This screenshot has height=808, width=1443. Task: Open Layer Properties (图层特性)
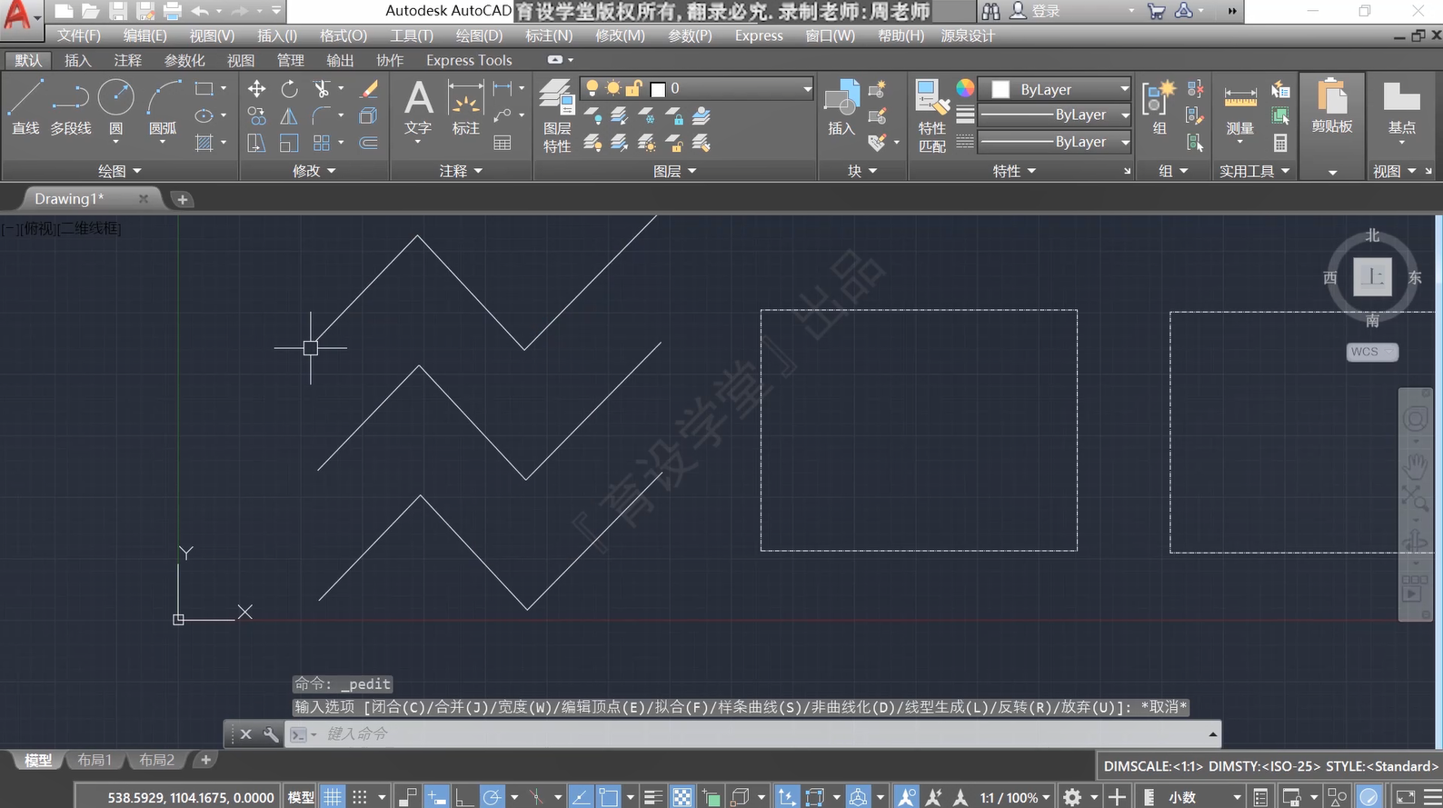pos(556,115)
